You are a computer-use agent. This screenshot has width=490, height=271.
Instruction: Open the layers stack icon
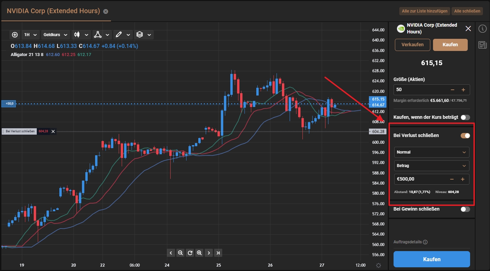tap(140, 34)
